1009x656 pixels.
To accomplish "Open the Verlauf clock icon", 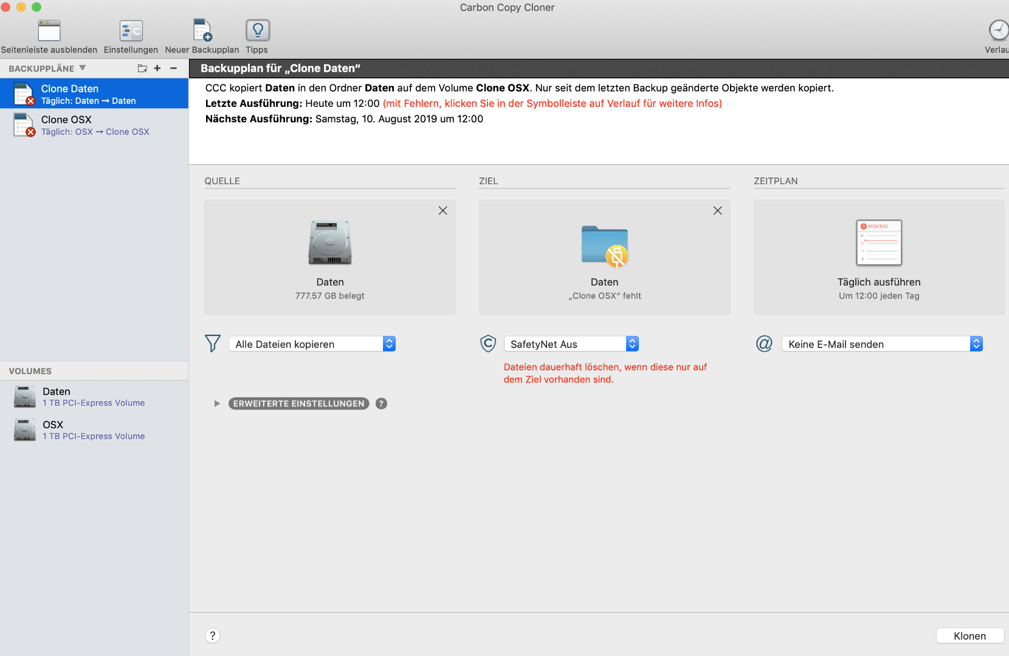I will coord(999,30).
